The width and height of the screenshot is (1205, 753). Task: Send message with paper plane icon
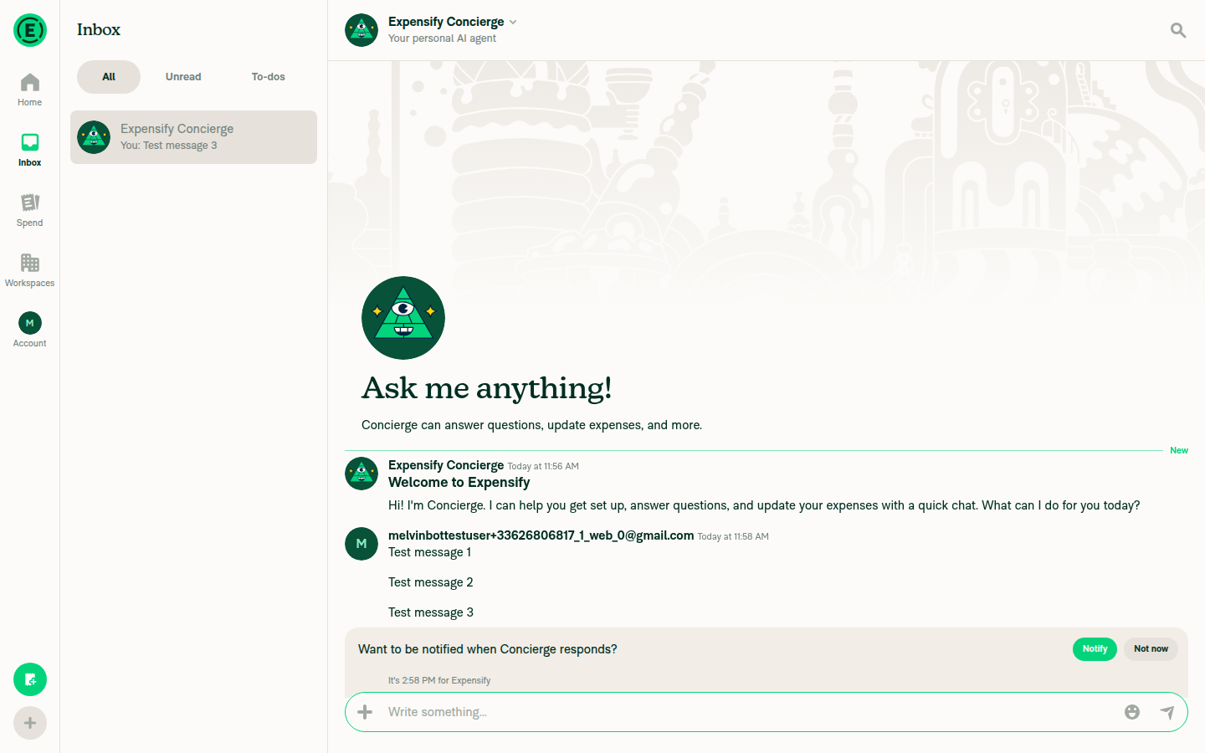tap(1167, 712)
